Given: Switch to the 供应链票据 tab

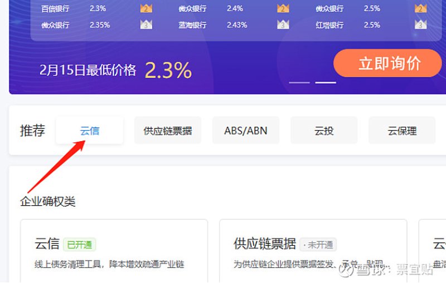Looking at the screenshot, I should [168, 131].
